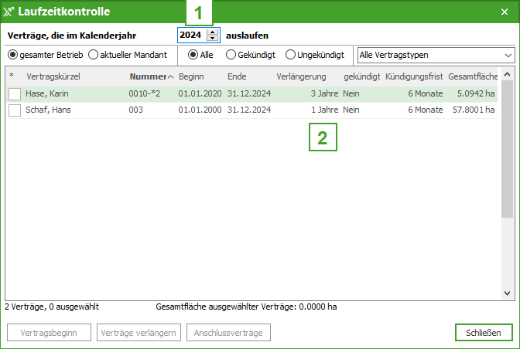Viewport: 520px width, 349px height.
Task: Tick the checkbox for Schaf, Hans
Action: 15,110
